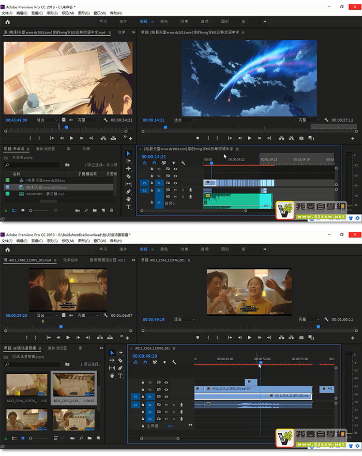Image resolution: width=362 pixels, height=456 pixels.
Task: Toggle V3 track eye in the 未命名 timeline
Action: 175,169
